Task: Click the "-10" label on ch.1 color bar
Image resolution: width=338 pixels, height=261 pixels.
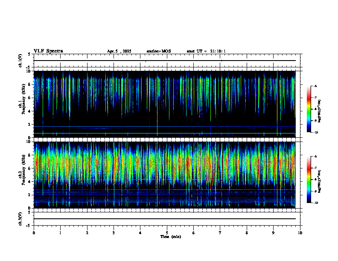Action: (315, 133)
